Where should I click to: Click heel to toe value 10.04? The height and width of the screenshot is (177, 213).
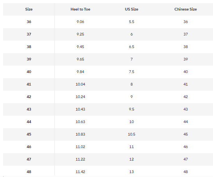(80, 84)
